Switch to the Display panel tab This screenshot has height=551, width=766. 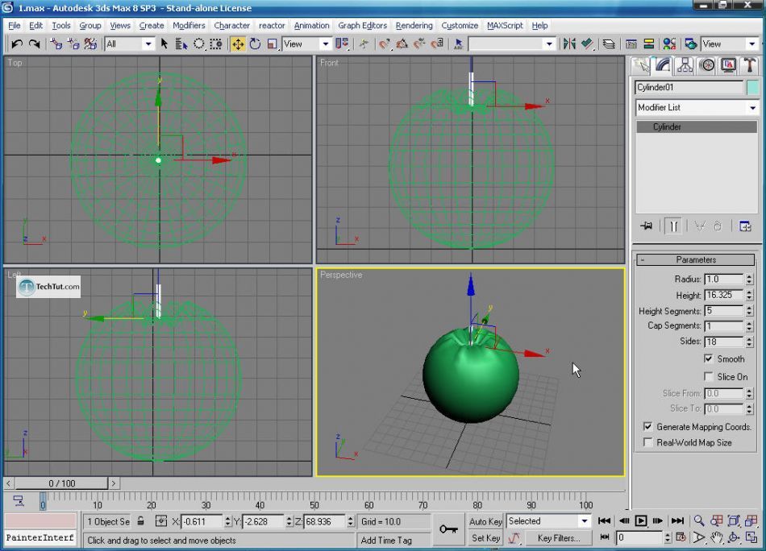pos(728,65)
